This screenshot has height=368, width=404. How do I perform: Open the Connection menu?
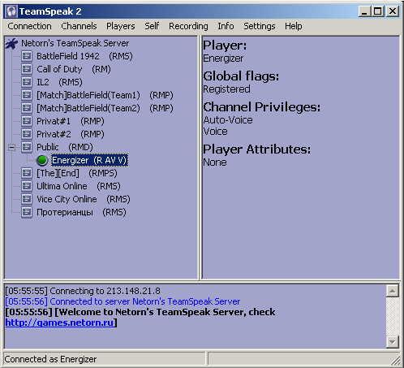pos(29,26)
